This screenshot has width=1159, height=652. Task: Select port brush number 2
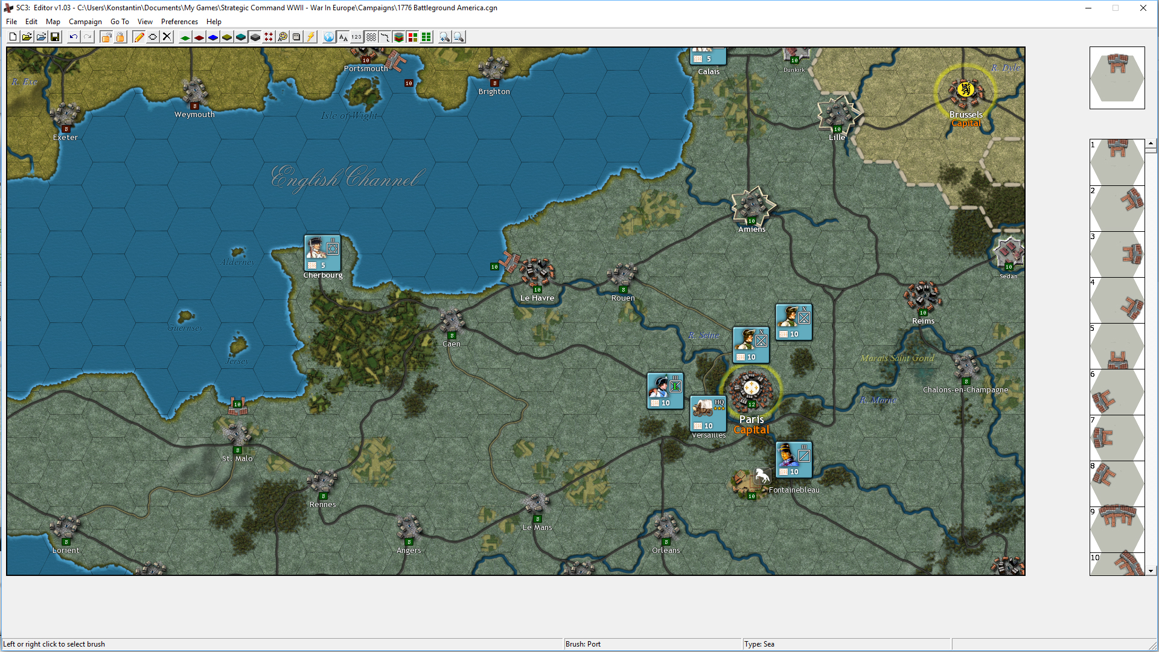coord(1117,208)
